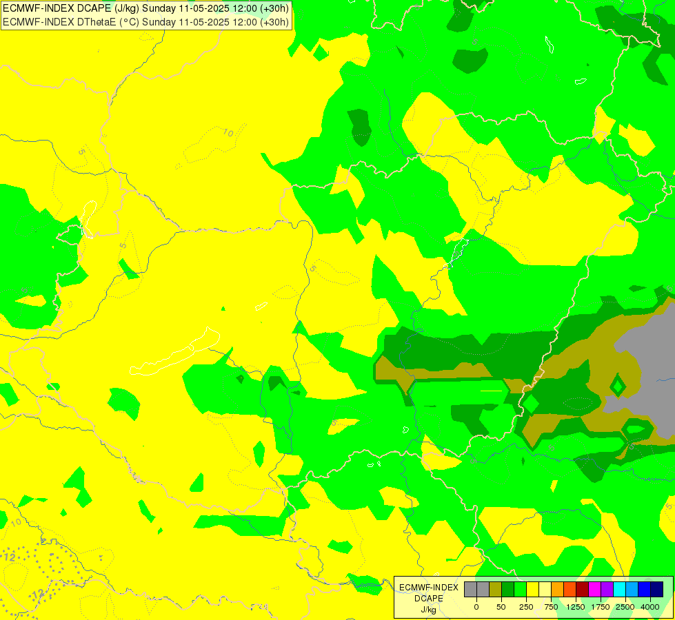
Task: Click the legend tick label '2500'
Action: (x=625, y=607)
